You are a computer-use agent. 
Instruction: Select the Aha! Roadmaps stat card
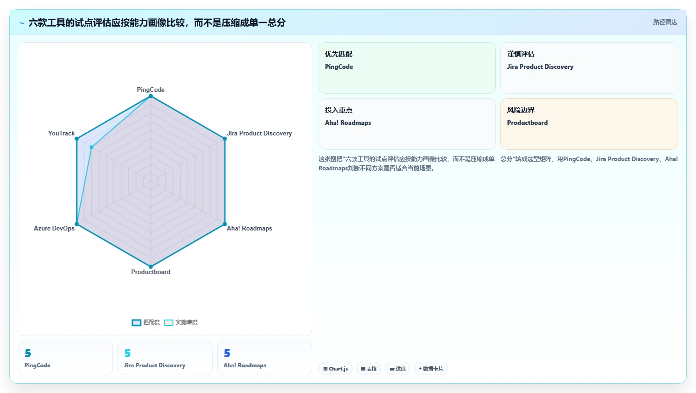point(264,358)
